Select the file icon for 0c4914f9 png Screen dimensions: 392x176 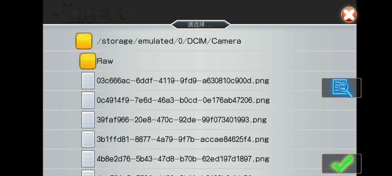88,100
